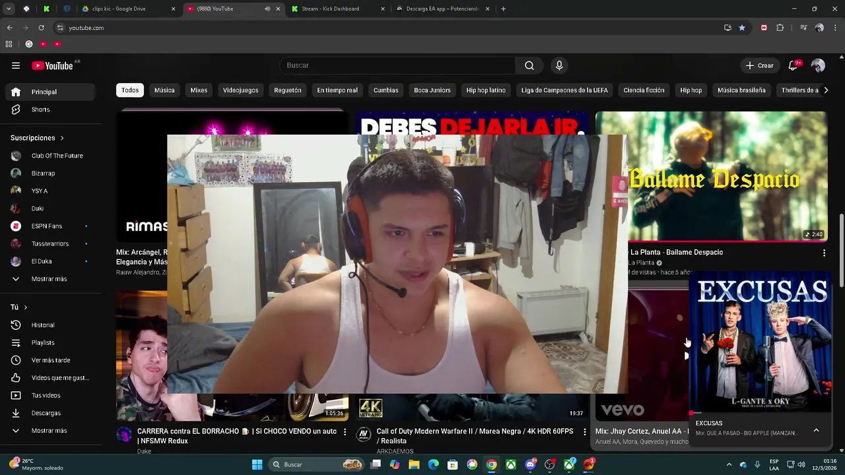Viewport: 845px width, 475px height.
Task: Open the El Duka subscription
Action: coord(51,261)
